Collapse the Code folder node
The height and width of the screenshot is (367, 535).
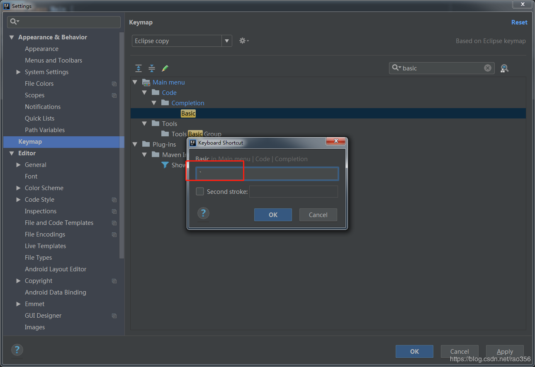144,93
